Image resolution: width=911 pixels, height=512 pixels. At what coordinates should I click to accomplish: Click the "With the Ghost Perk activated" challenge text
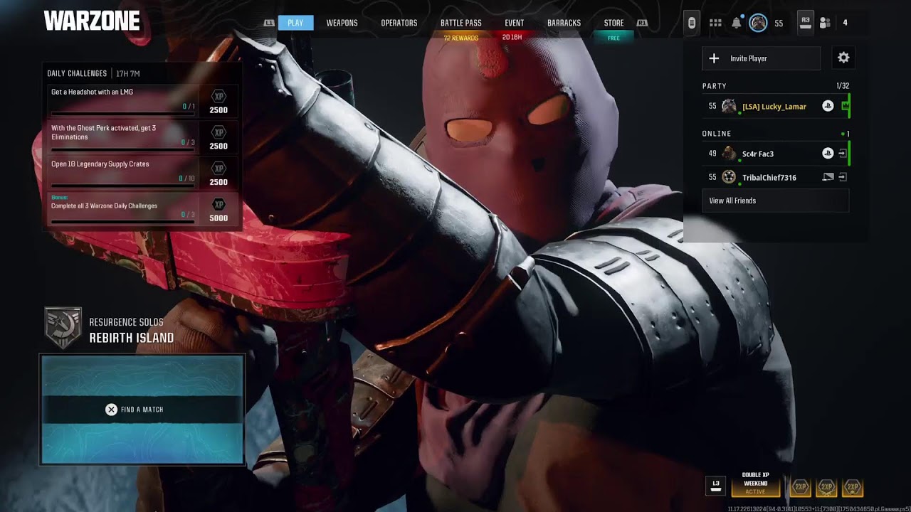103,132
